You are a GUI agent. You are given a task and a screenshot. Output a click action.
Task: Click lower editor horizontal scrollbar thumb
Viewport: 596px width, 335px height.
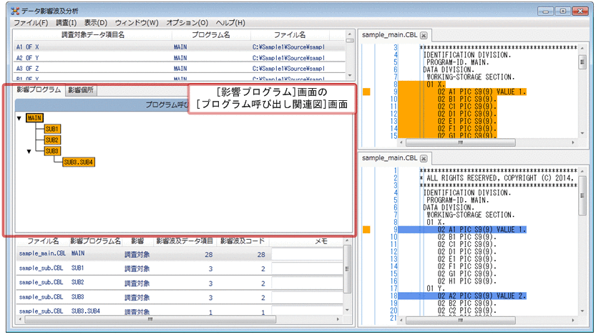coord(460,321)
